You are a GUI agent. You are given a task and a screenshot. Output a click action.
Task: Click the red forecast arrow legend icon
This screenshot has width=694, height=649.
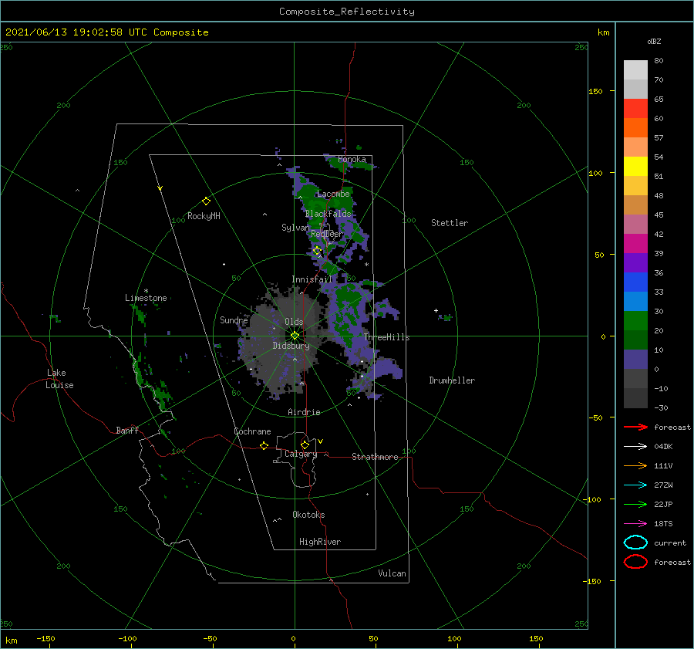coord(635,427)
